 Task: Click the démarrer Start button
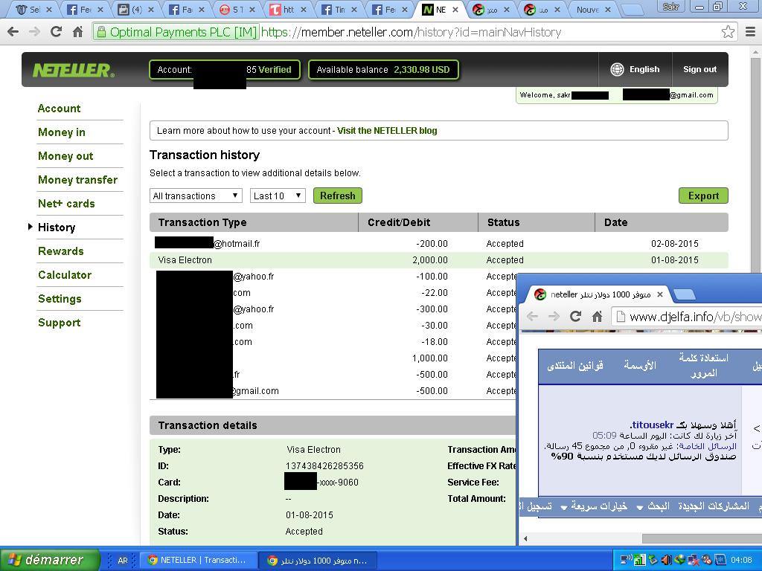50,560
